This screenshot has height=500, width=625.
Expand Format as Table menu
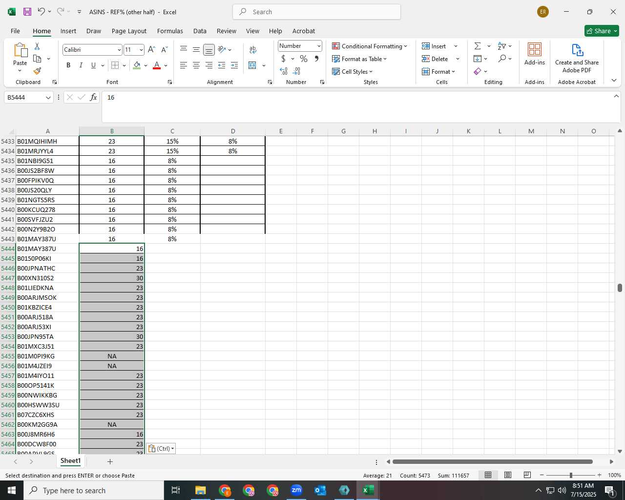click(x=359, y=59)
